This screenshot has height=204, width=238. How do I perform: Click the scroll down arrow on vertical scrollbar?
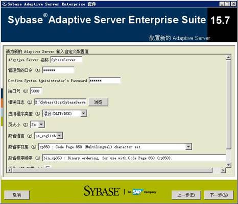228,165
